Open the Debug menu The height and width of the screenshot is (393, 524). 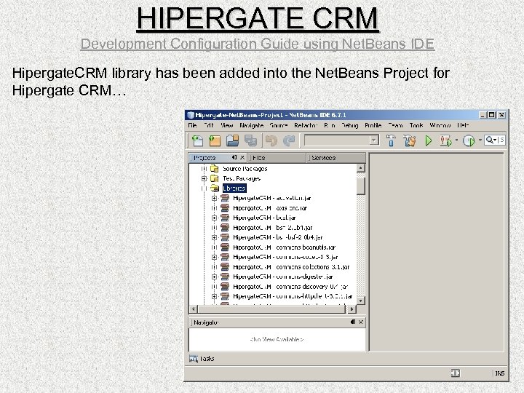tap(350, 125)
